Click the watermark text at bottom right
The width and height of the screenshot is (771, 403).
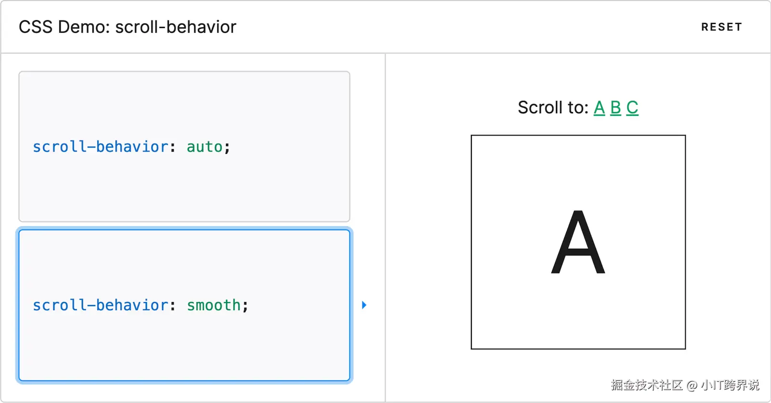pyautogui.click(x=684, y=385)
